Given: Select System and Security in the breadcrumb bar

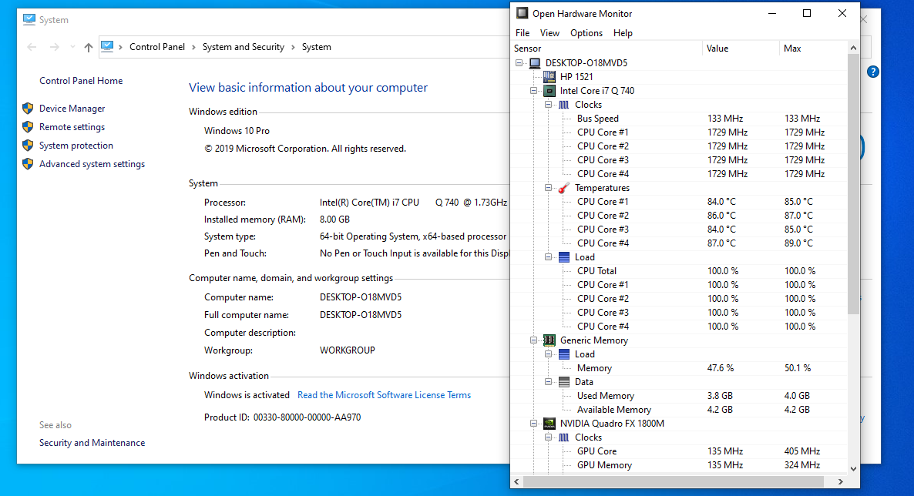Looking at the screenshot, I should pos(244,46).
